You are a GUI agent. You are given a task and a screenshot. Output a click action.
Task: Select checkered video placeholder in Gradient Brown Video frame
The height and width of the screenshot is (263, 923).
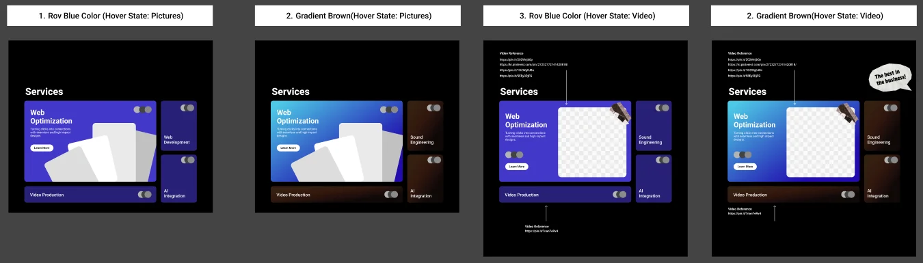[821, 141]
